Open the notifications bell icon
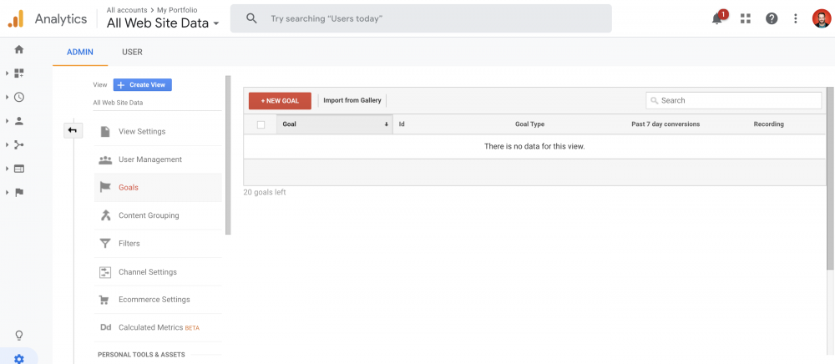Viewport: 835px width, 364px height. (717, 19)
